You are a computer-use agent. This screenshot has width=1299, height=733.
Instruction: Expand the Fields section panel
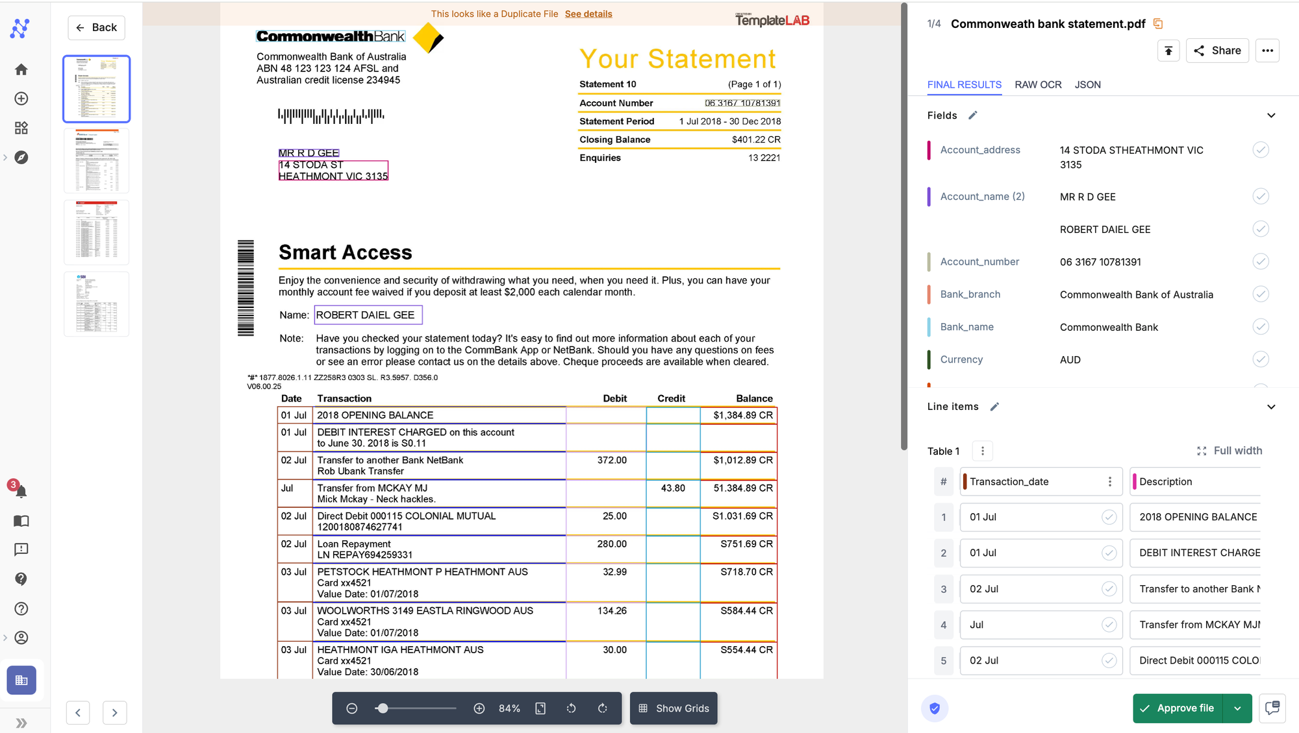pyautogui.click(x=1272, y=114)
